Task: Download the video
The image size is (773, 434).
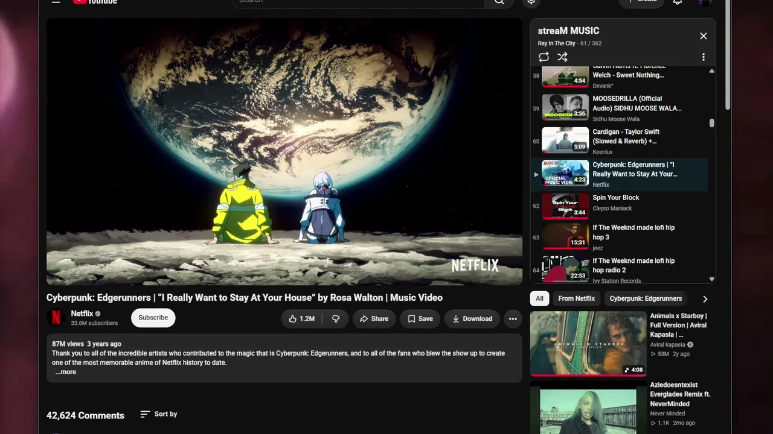Action: tap(472, 319)
